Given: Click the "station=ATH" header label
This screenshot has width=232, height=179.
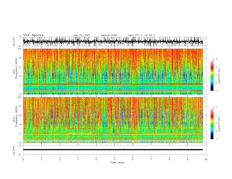Looking at the screenshot, I should (x=109, y=35).
